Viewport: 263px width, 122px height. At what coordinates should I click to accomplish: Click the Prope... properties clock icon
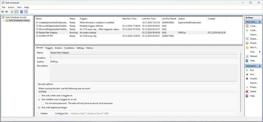[247, 87]
